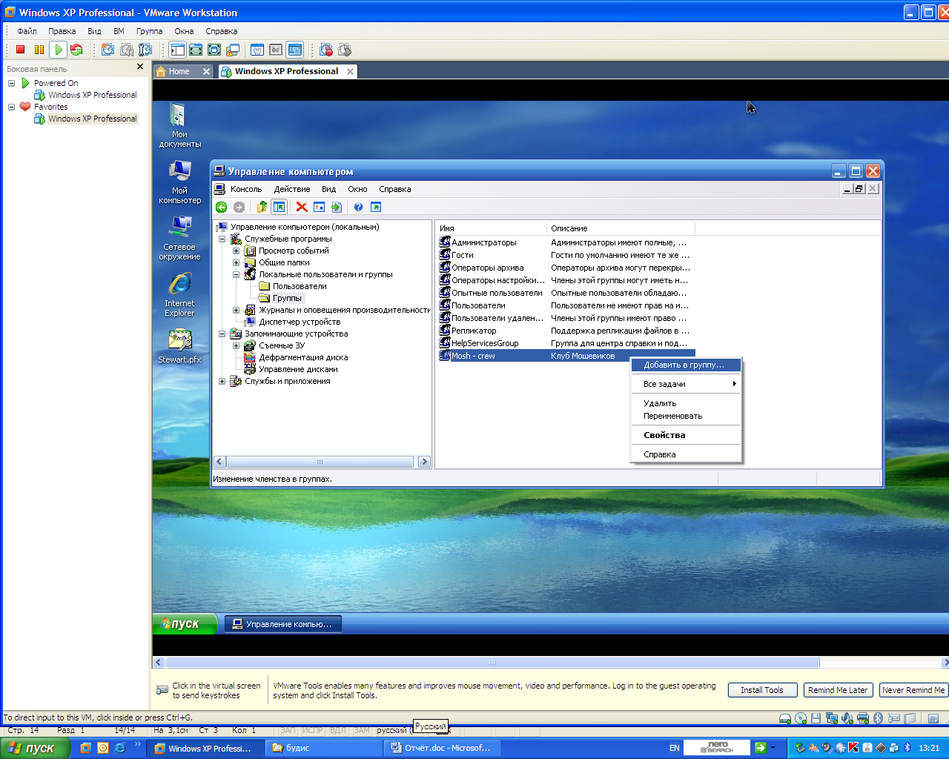
Task: Collapse the Powered On tree node
Action: [11, 83]
